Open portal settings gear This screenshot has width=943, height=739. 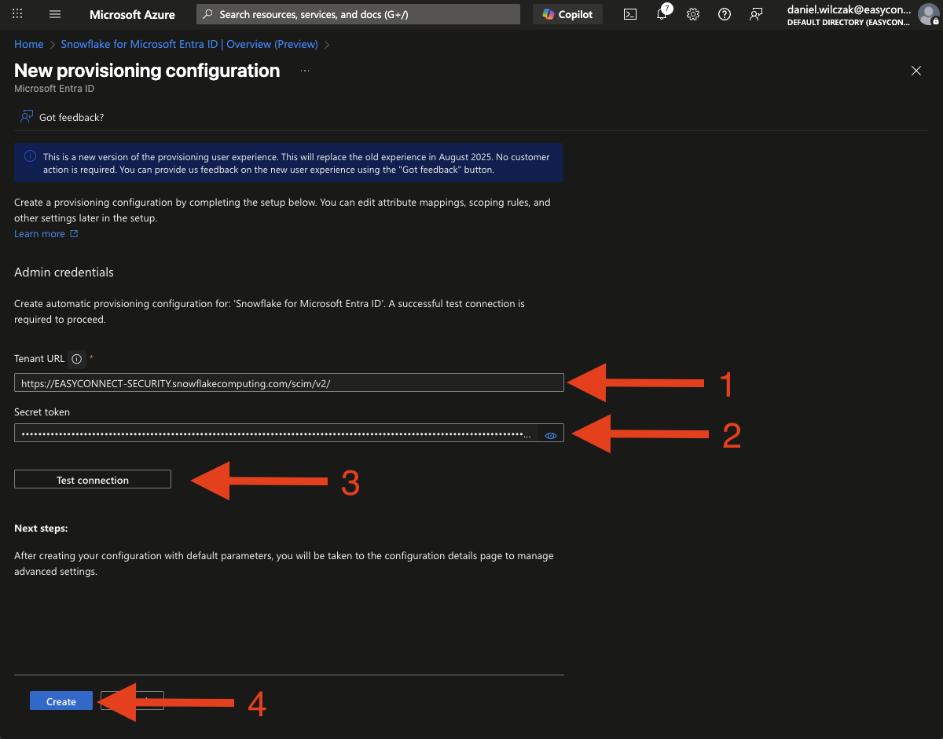692,14
